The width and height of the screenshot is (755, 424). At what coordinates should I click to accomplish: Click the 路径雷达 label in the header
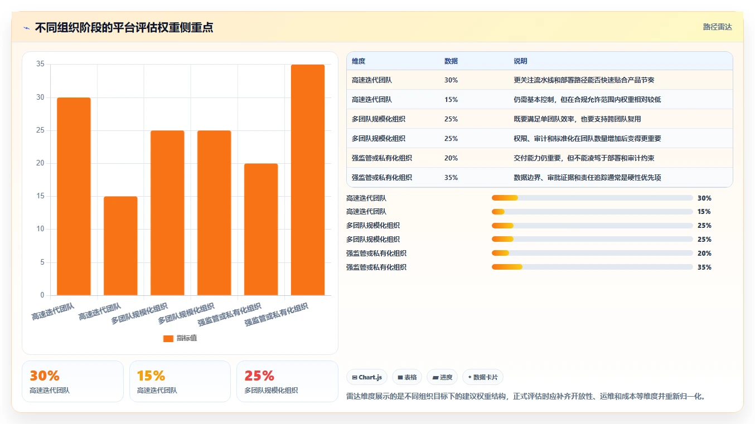click(x=717, y=27)
